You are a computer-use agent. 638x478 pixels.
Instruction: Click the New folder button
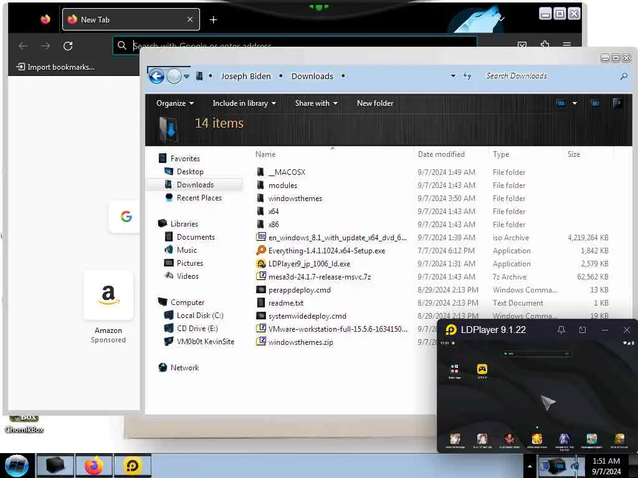click(x=374, y=103)
